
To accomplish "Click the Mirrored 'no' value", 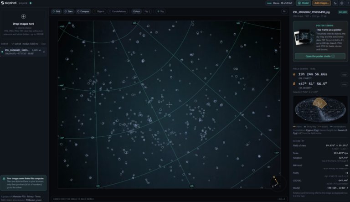I will coord(347,165).
